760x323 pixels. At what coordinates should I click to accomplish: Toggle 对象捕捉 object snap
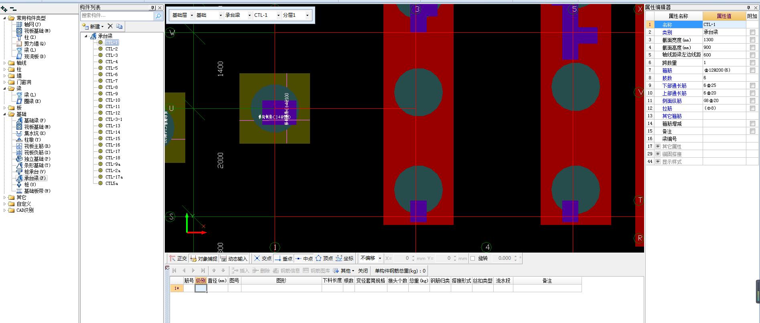pos(204,259)
